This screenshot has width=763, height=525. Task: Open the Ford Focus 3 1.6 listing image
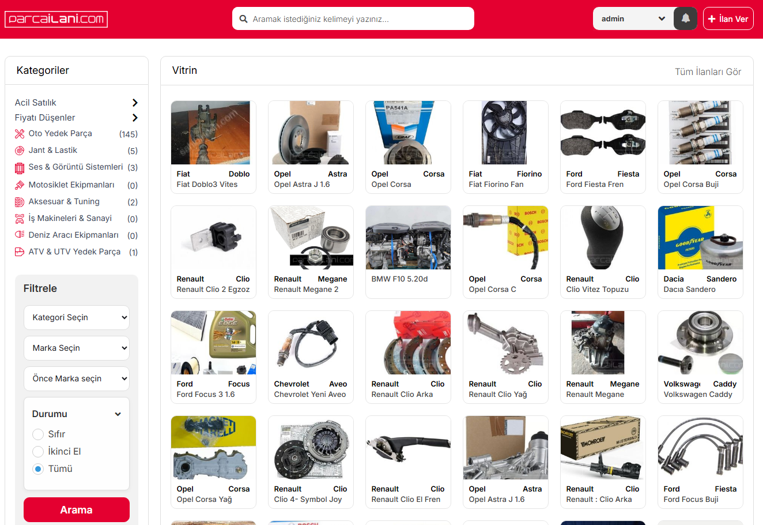tap(214, 343)
